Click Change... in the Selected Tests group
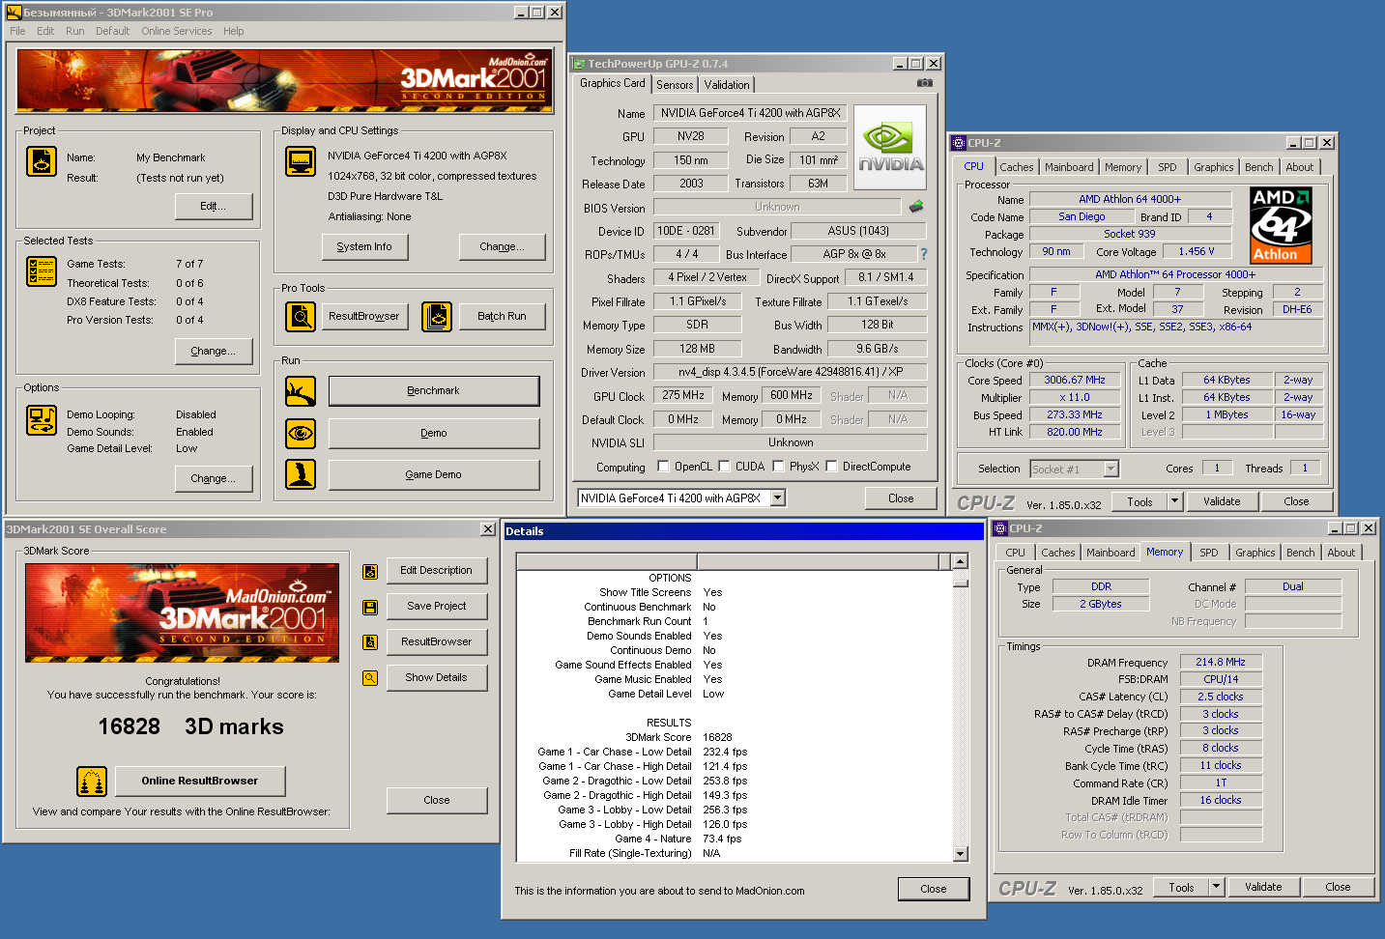Viewport: 1385px width, 939px height. (x=214, y=351)
